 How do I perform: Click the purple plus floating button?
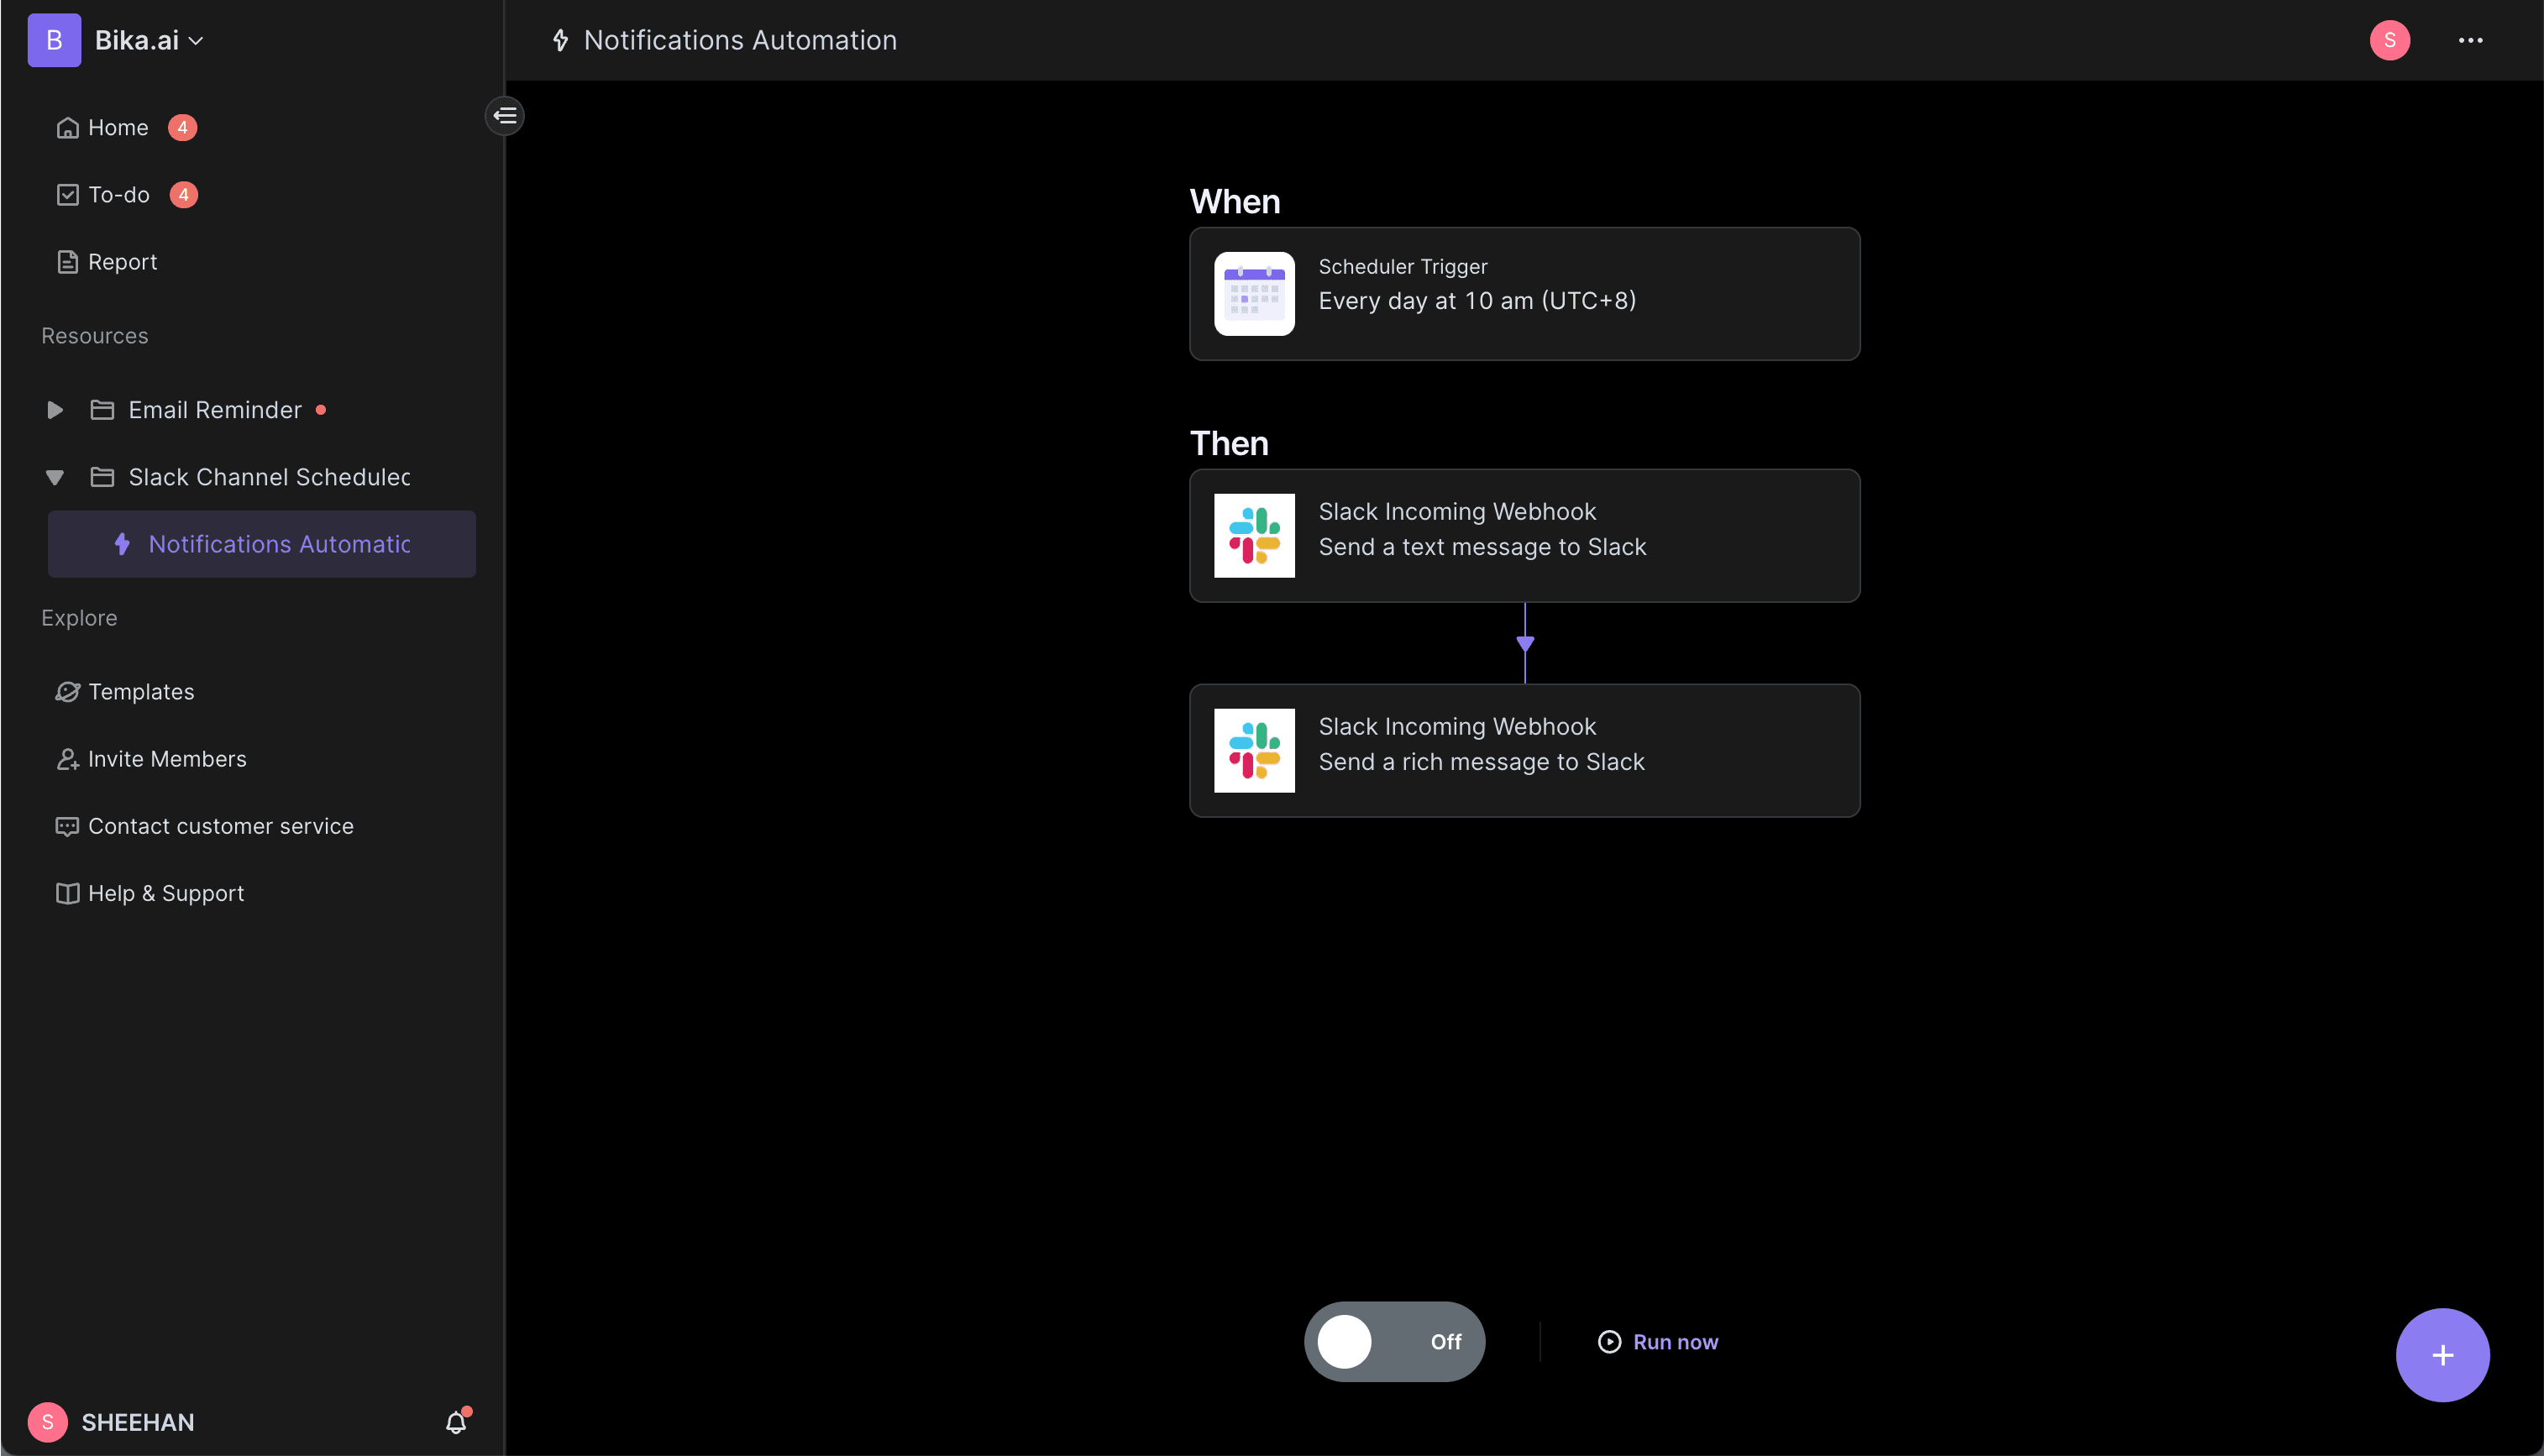pyautogui.click(x=2442, y=1355)
